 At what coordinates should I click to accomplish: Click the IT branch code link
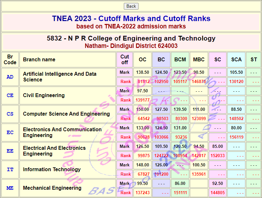tap(10, 170)
